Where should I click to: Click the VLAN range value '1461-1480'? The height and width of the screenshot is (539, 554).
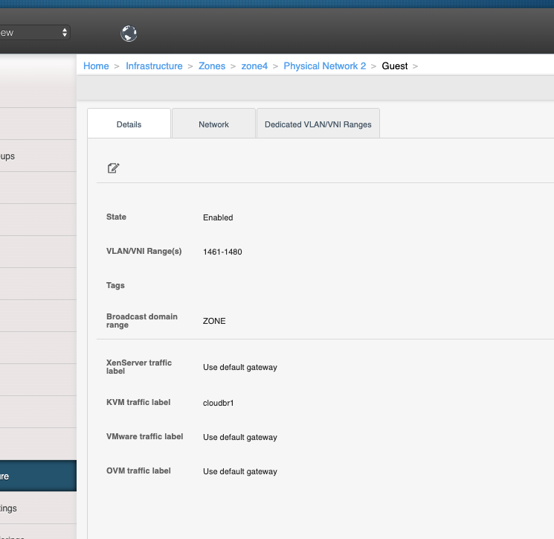coord(222,252)
